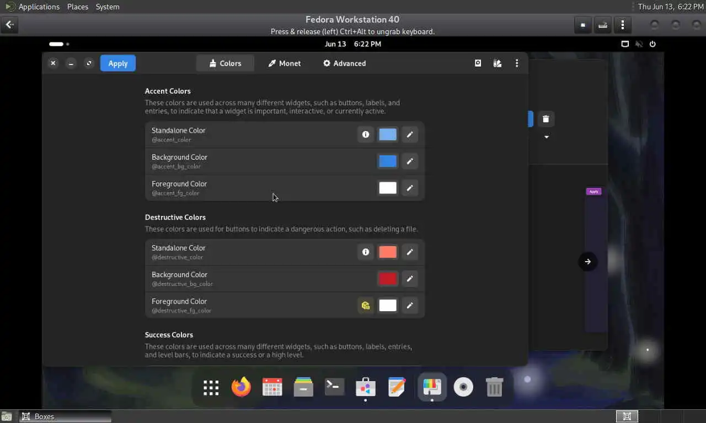Viewport: 706px width, 423px height.
Task: Open accent Standalone Color light blue swatch
Action: pos(388,134)
